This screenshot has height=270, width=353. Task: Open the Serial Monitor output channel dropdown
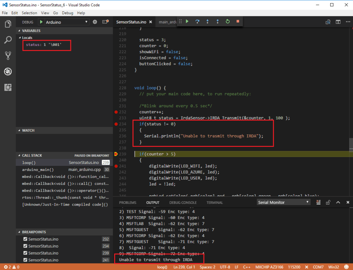click(283, 202)
